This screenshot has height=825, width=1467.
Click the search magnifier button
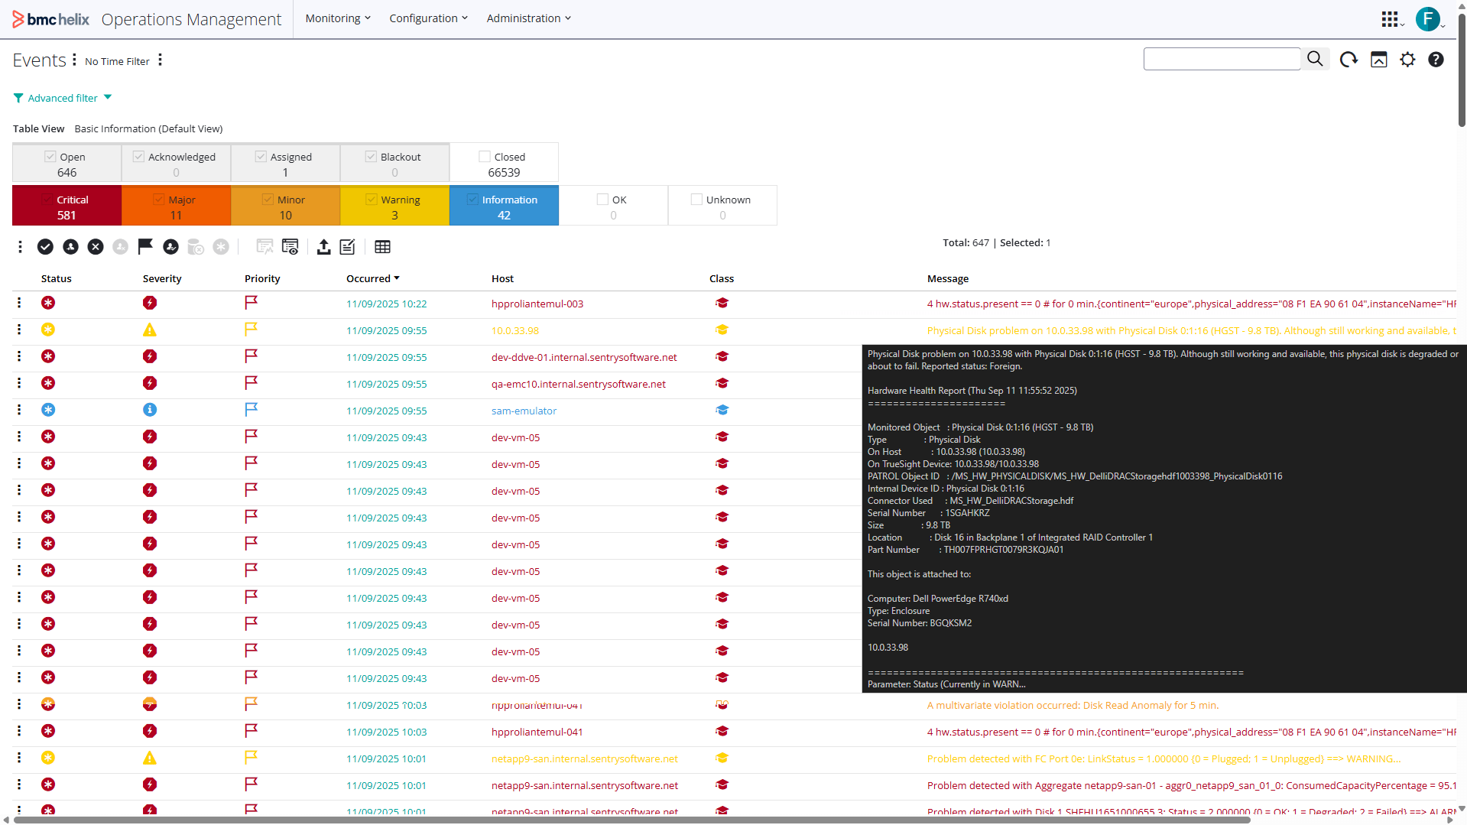pos(1315,59)
